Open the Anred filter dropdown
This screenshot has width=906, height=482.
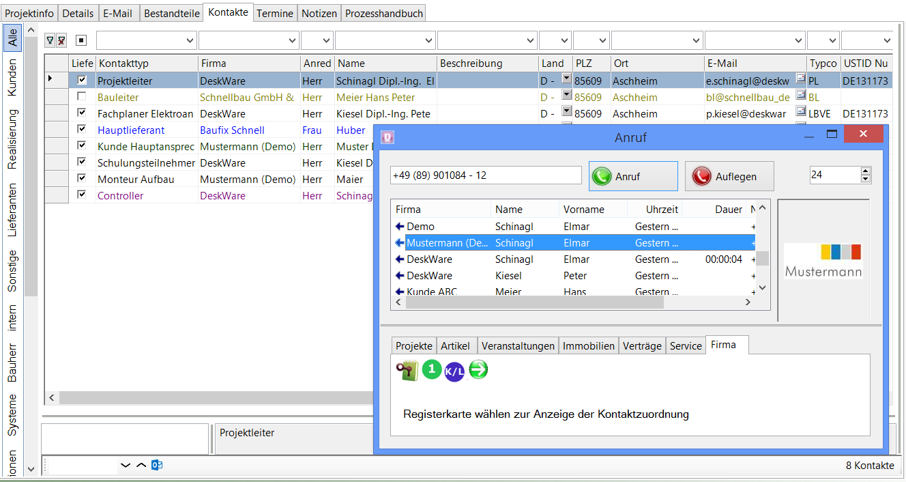coord(326,41)
